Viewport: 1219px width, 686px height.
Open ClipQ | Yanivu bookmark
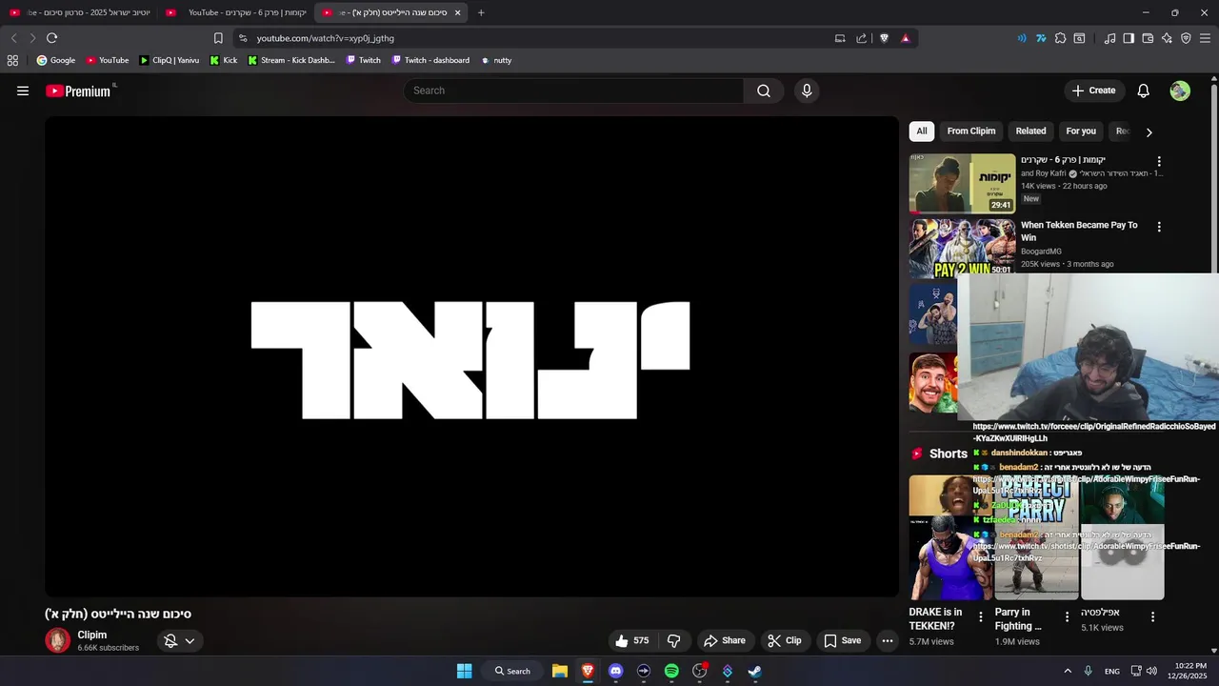tap(169, 60)
